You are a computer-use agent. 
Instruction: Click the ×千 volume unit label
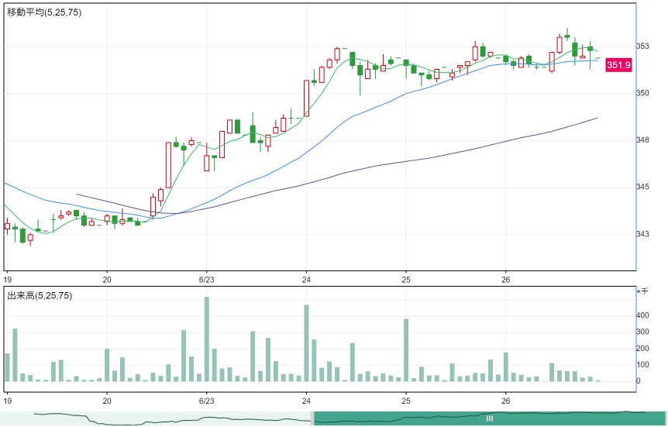pyautogui.click(x=642, y=291)
